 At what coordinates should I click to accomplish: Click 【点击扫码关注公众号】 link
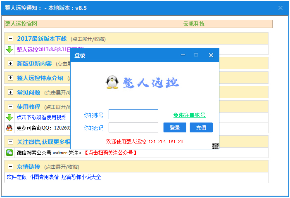coord(111,153)
